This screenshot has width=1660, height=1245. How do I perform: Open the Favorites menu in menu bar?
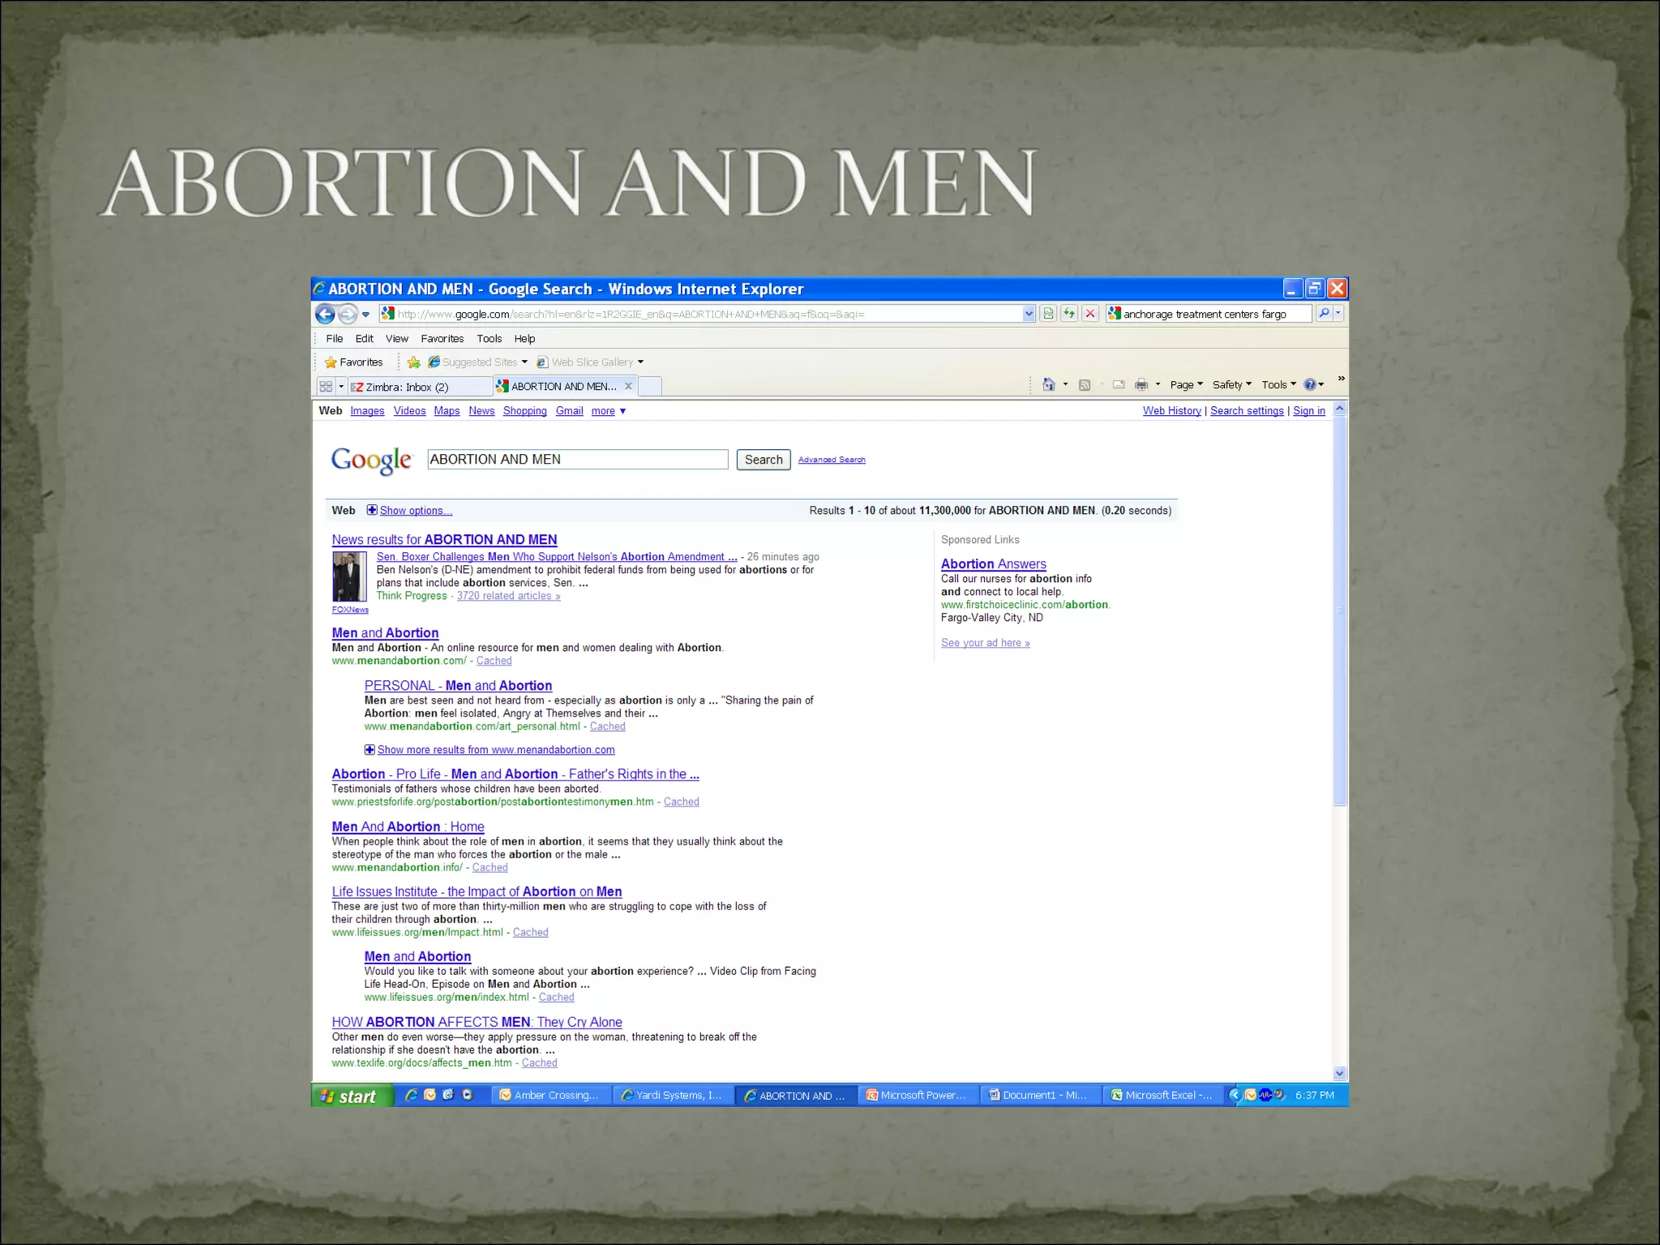(442, 339)
